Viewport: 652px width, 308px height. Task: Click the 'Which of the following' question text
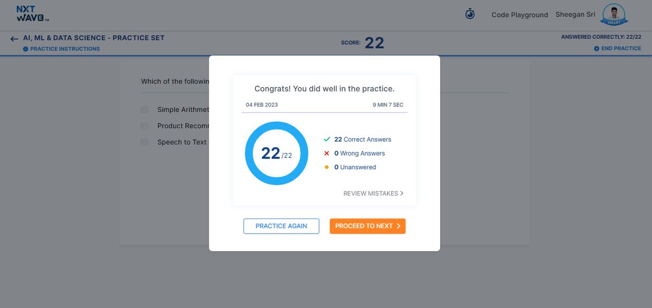pyautogui.click(x=175, y=81)
